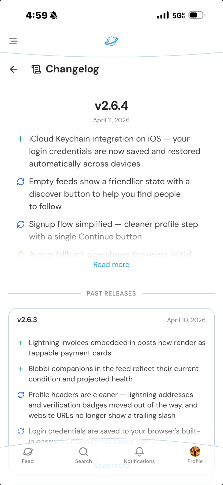Tap the refresh icon beside Signup flow entry

coord(21,224)
